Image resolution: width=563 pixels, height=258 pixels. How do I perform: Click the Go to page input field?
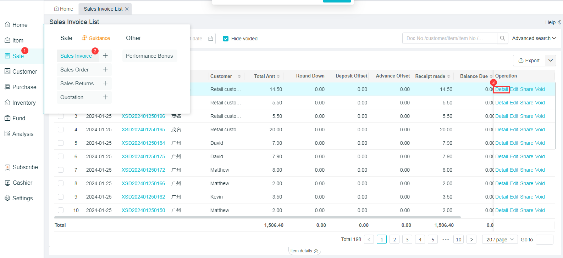tap(544, 240)
